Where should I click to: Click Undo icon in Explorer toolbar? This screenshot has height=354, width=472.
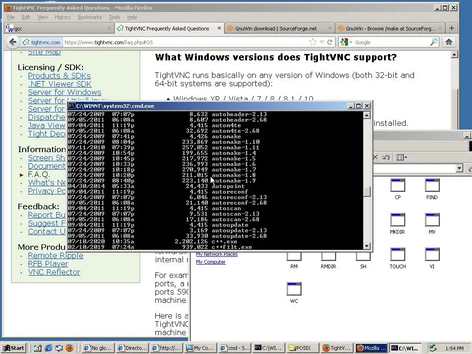click(386, 157)
